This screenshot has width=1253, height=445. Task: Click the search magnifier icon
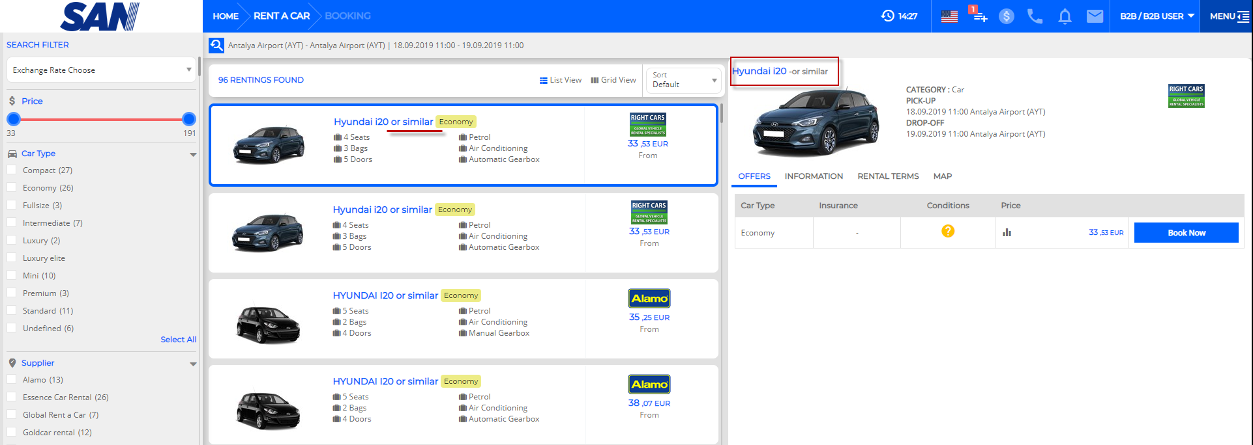pos(216,46)
